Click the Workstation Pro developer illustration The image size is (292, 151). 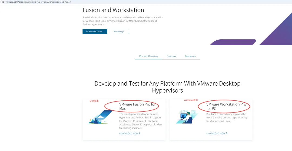point(187,117)
